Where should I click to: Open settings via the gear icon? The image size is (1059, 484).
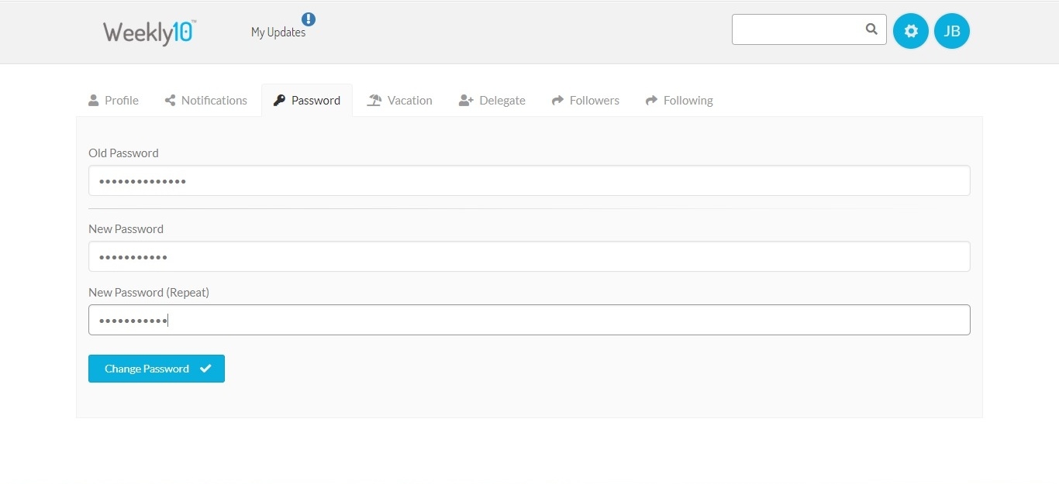[x=911, y=31]
